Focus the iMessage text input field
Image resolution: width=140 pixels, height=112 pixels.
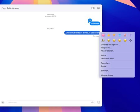coord(51,102)
